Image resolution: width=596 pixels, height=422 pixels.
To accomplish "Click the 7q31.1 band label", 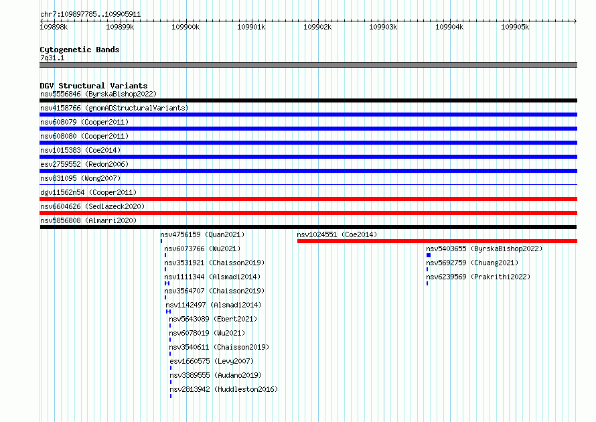I will coord(52,58).
